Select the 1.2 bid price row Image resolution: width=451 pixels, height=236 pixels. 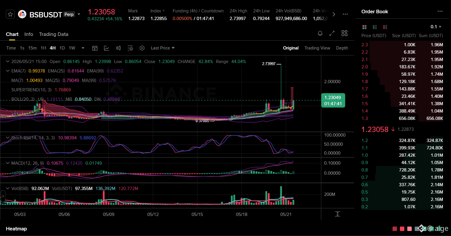tap(402, 141)
